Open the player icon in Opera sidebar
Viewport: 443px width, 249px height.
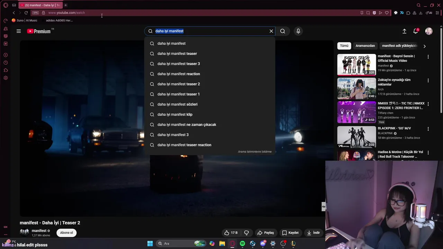tap(6, 55)
